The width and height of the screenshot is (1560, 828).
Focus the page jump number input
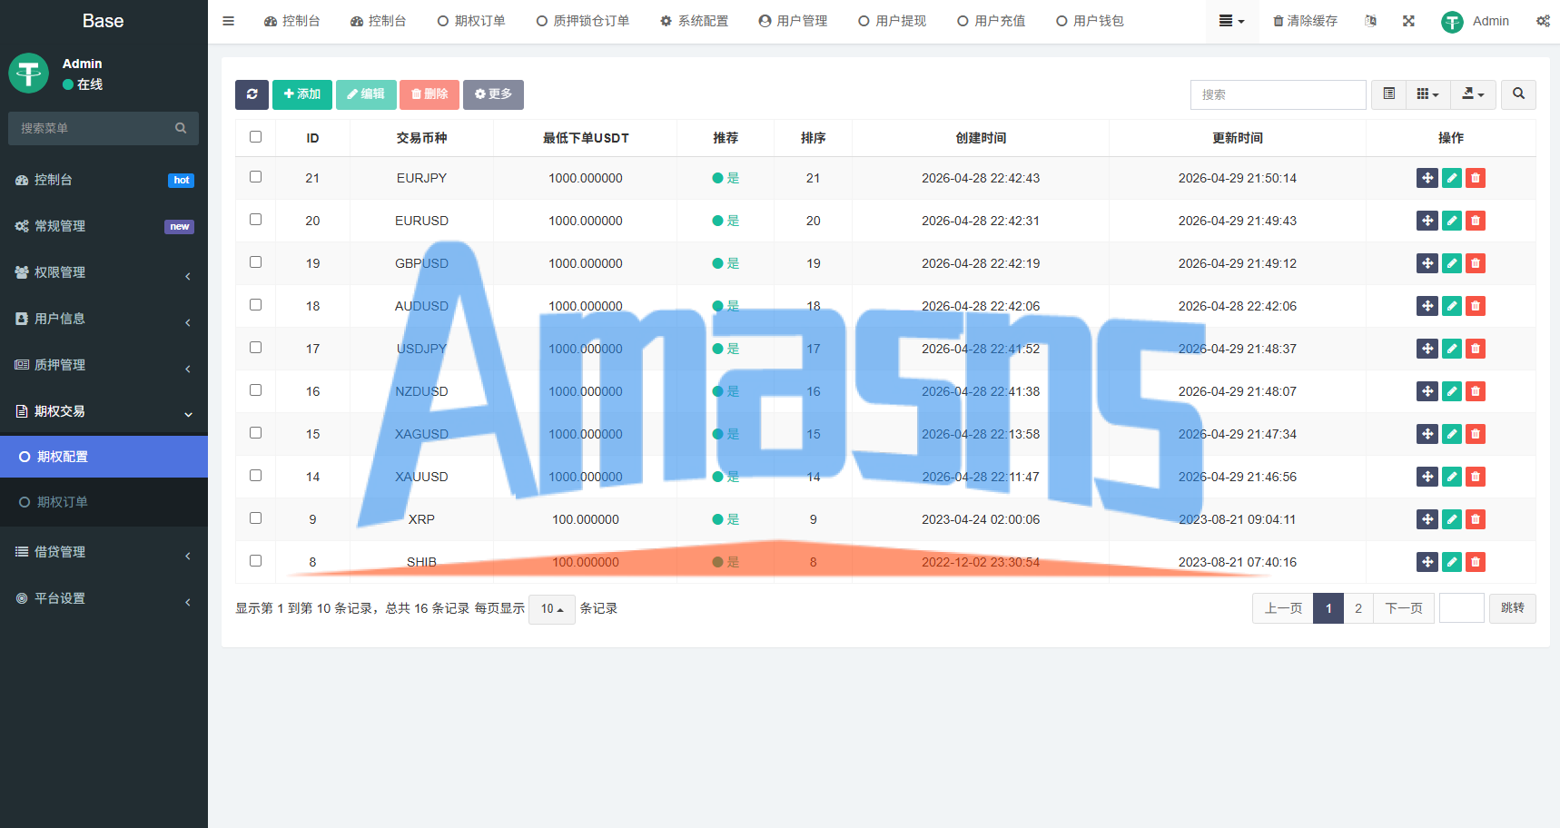(x=1462, y=608)
